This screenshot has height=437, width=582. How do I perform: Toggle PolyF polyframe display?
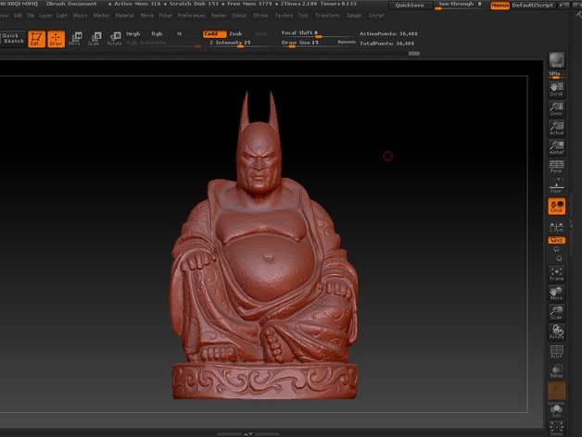click(x=556, y=352)
